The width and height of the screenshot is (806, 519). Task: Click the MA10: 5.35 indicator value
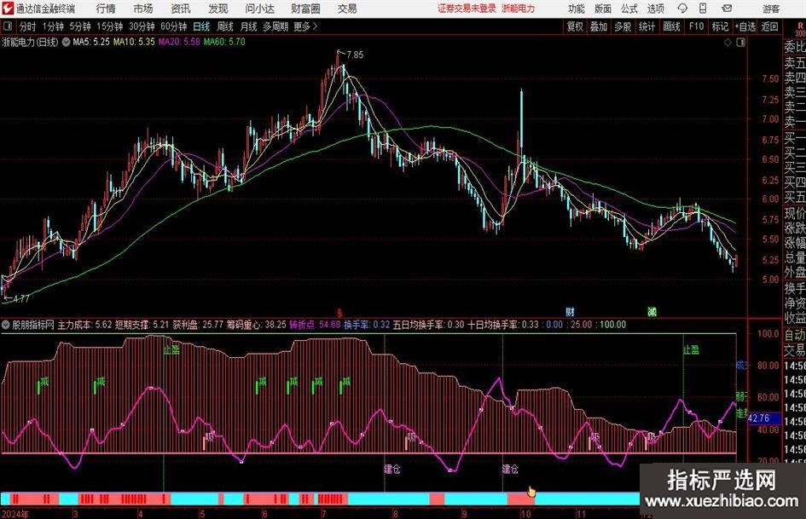[134, 42]
